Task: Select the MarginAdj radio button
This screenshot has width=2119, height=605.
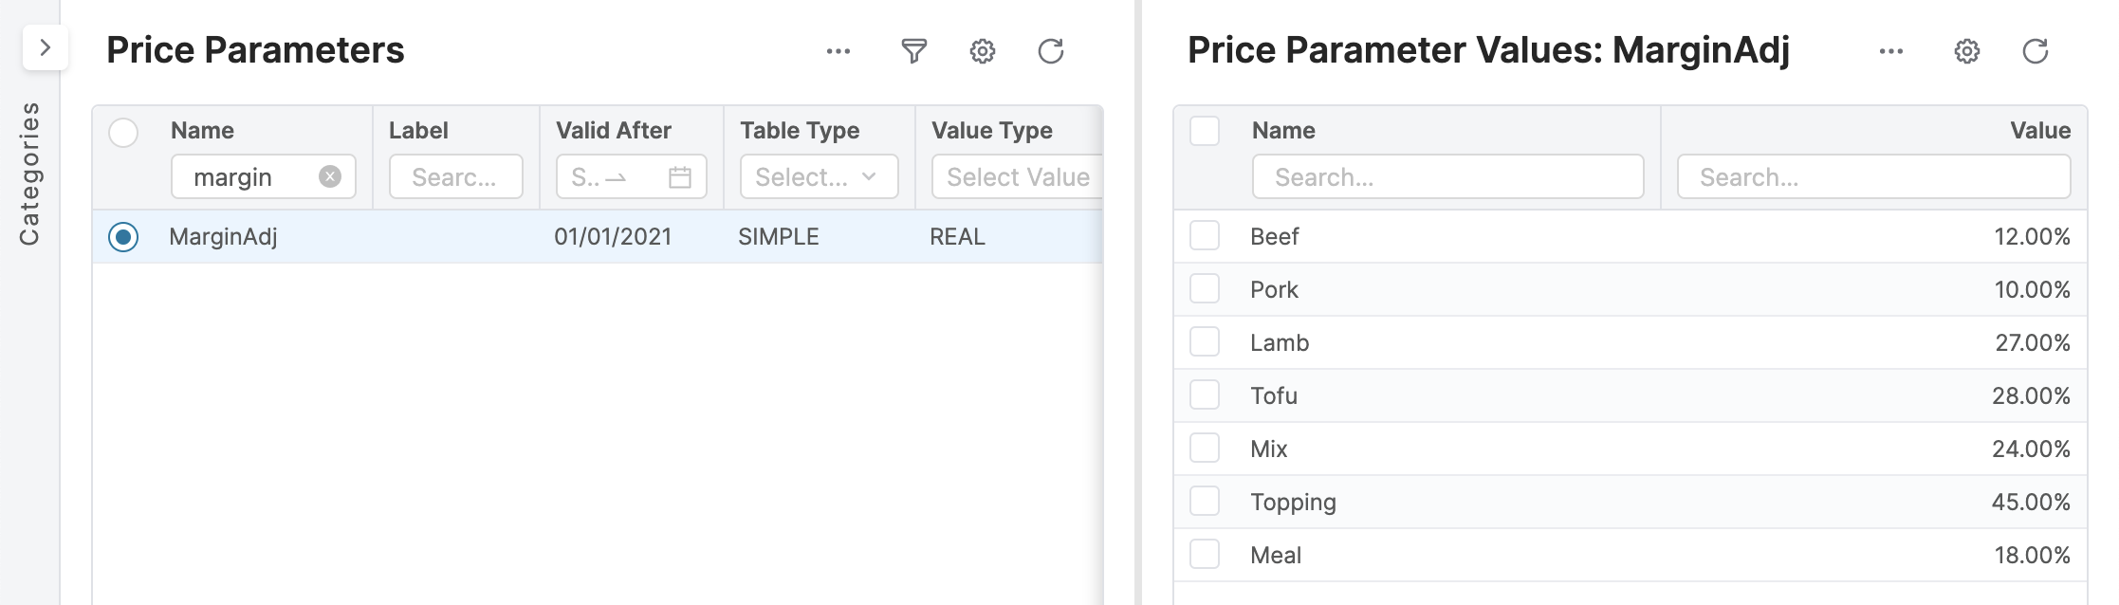Action: point(123,236)
